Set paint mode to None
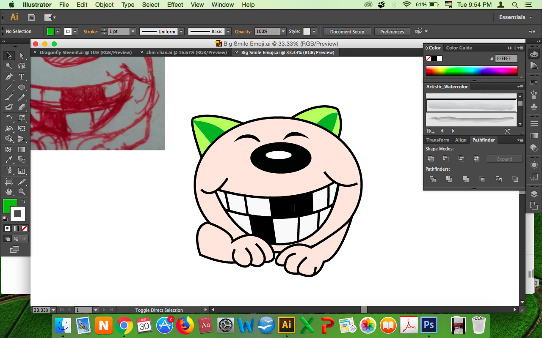The height and width of the screenshot is (338, 542). 24,228
